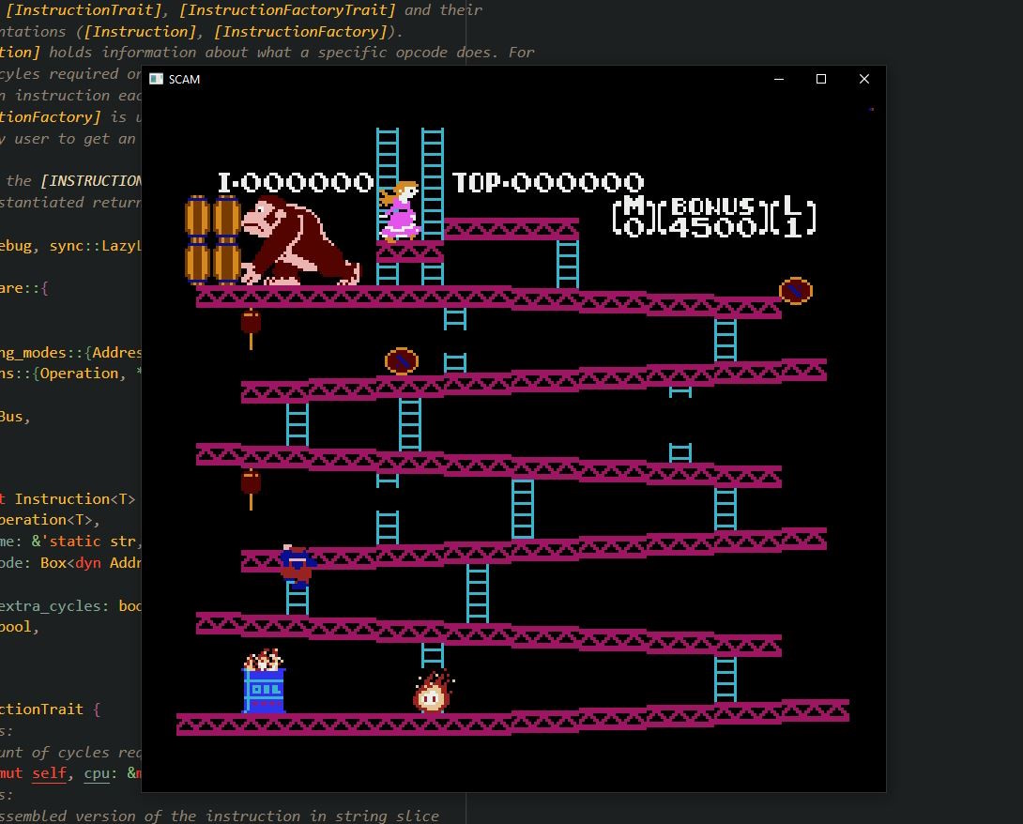This screenshot has height=824, width=1023.
Task: Click 'Box<dyn' text in code editor
Action: point(70,562)
